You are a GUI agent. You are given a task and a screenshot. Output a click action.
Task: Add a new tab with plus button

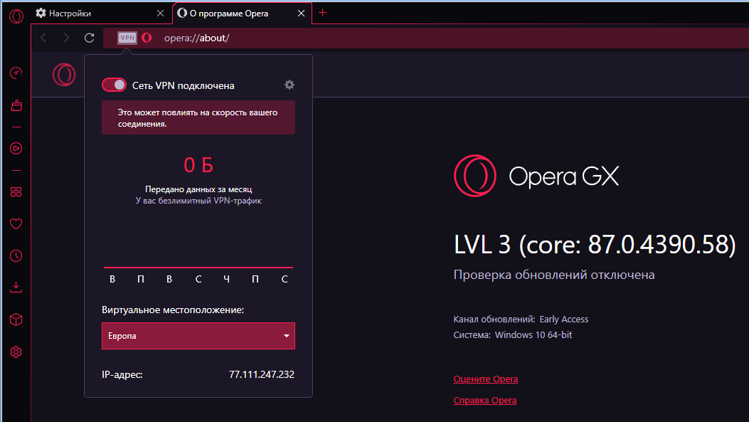click(x=322, y=13)
